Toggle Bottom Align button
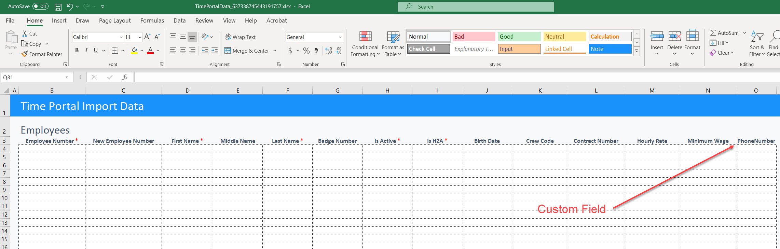This screenshot has height=249, width=780. tap(192, 37)
